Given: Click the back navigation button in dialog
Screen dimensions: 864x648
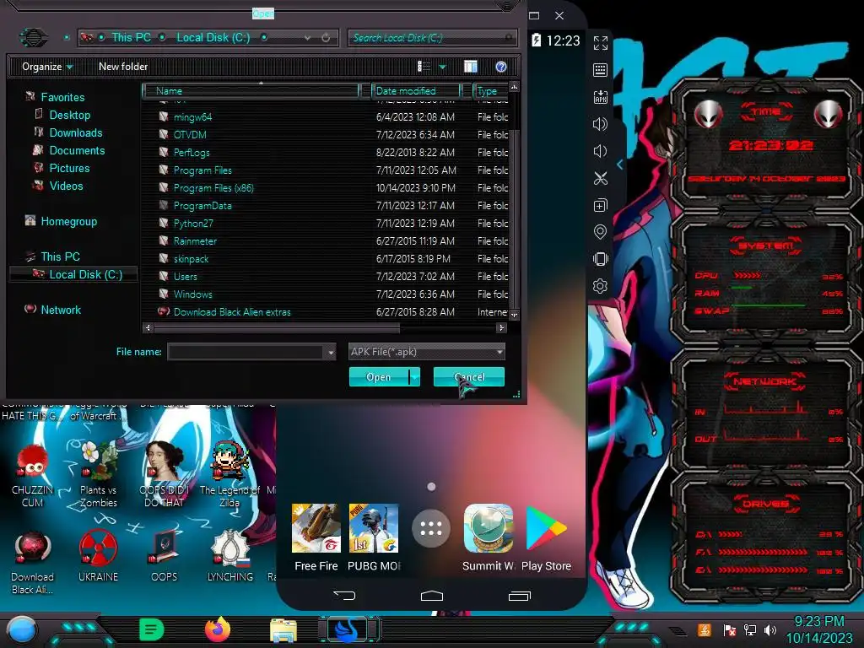Looking at the screenshot, I should coord(33,37).
